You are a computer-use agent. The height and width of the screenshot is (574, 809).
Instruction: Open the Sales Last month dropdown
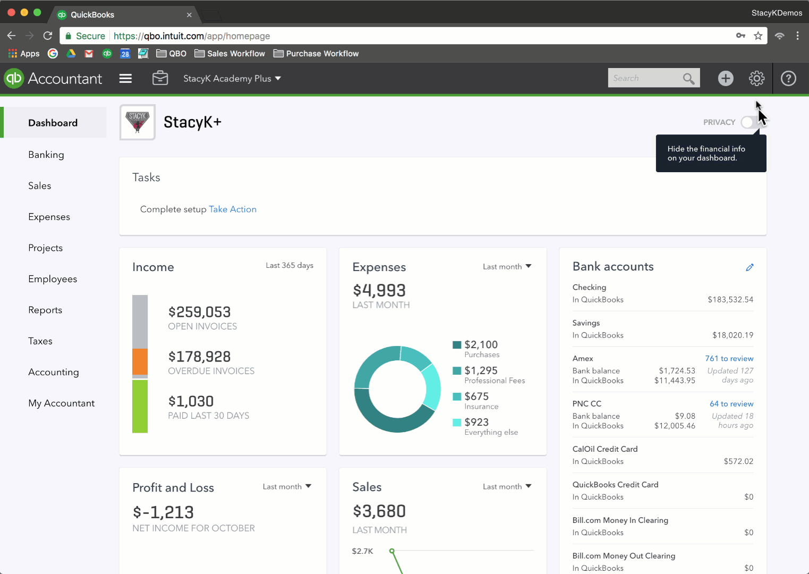507,487
